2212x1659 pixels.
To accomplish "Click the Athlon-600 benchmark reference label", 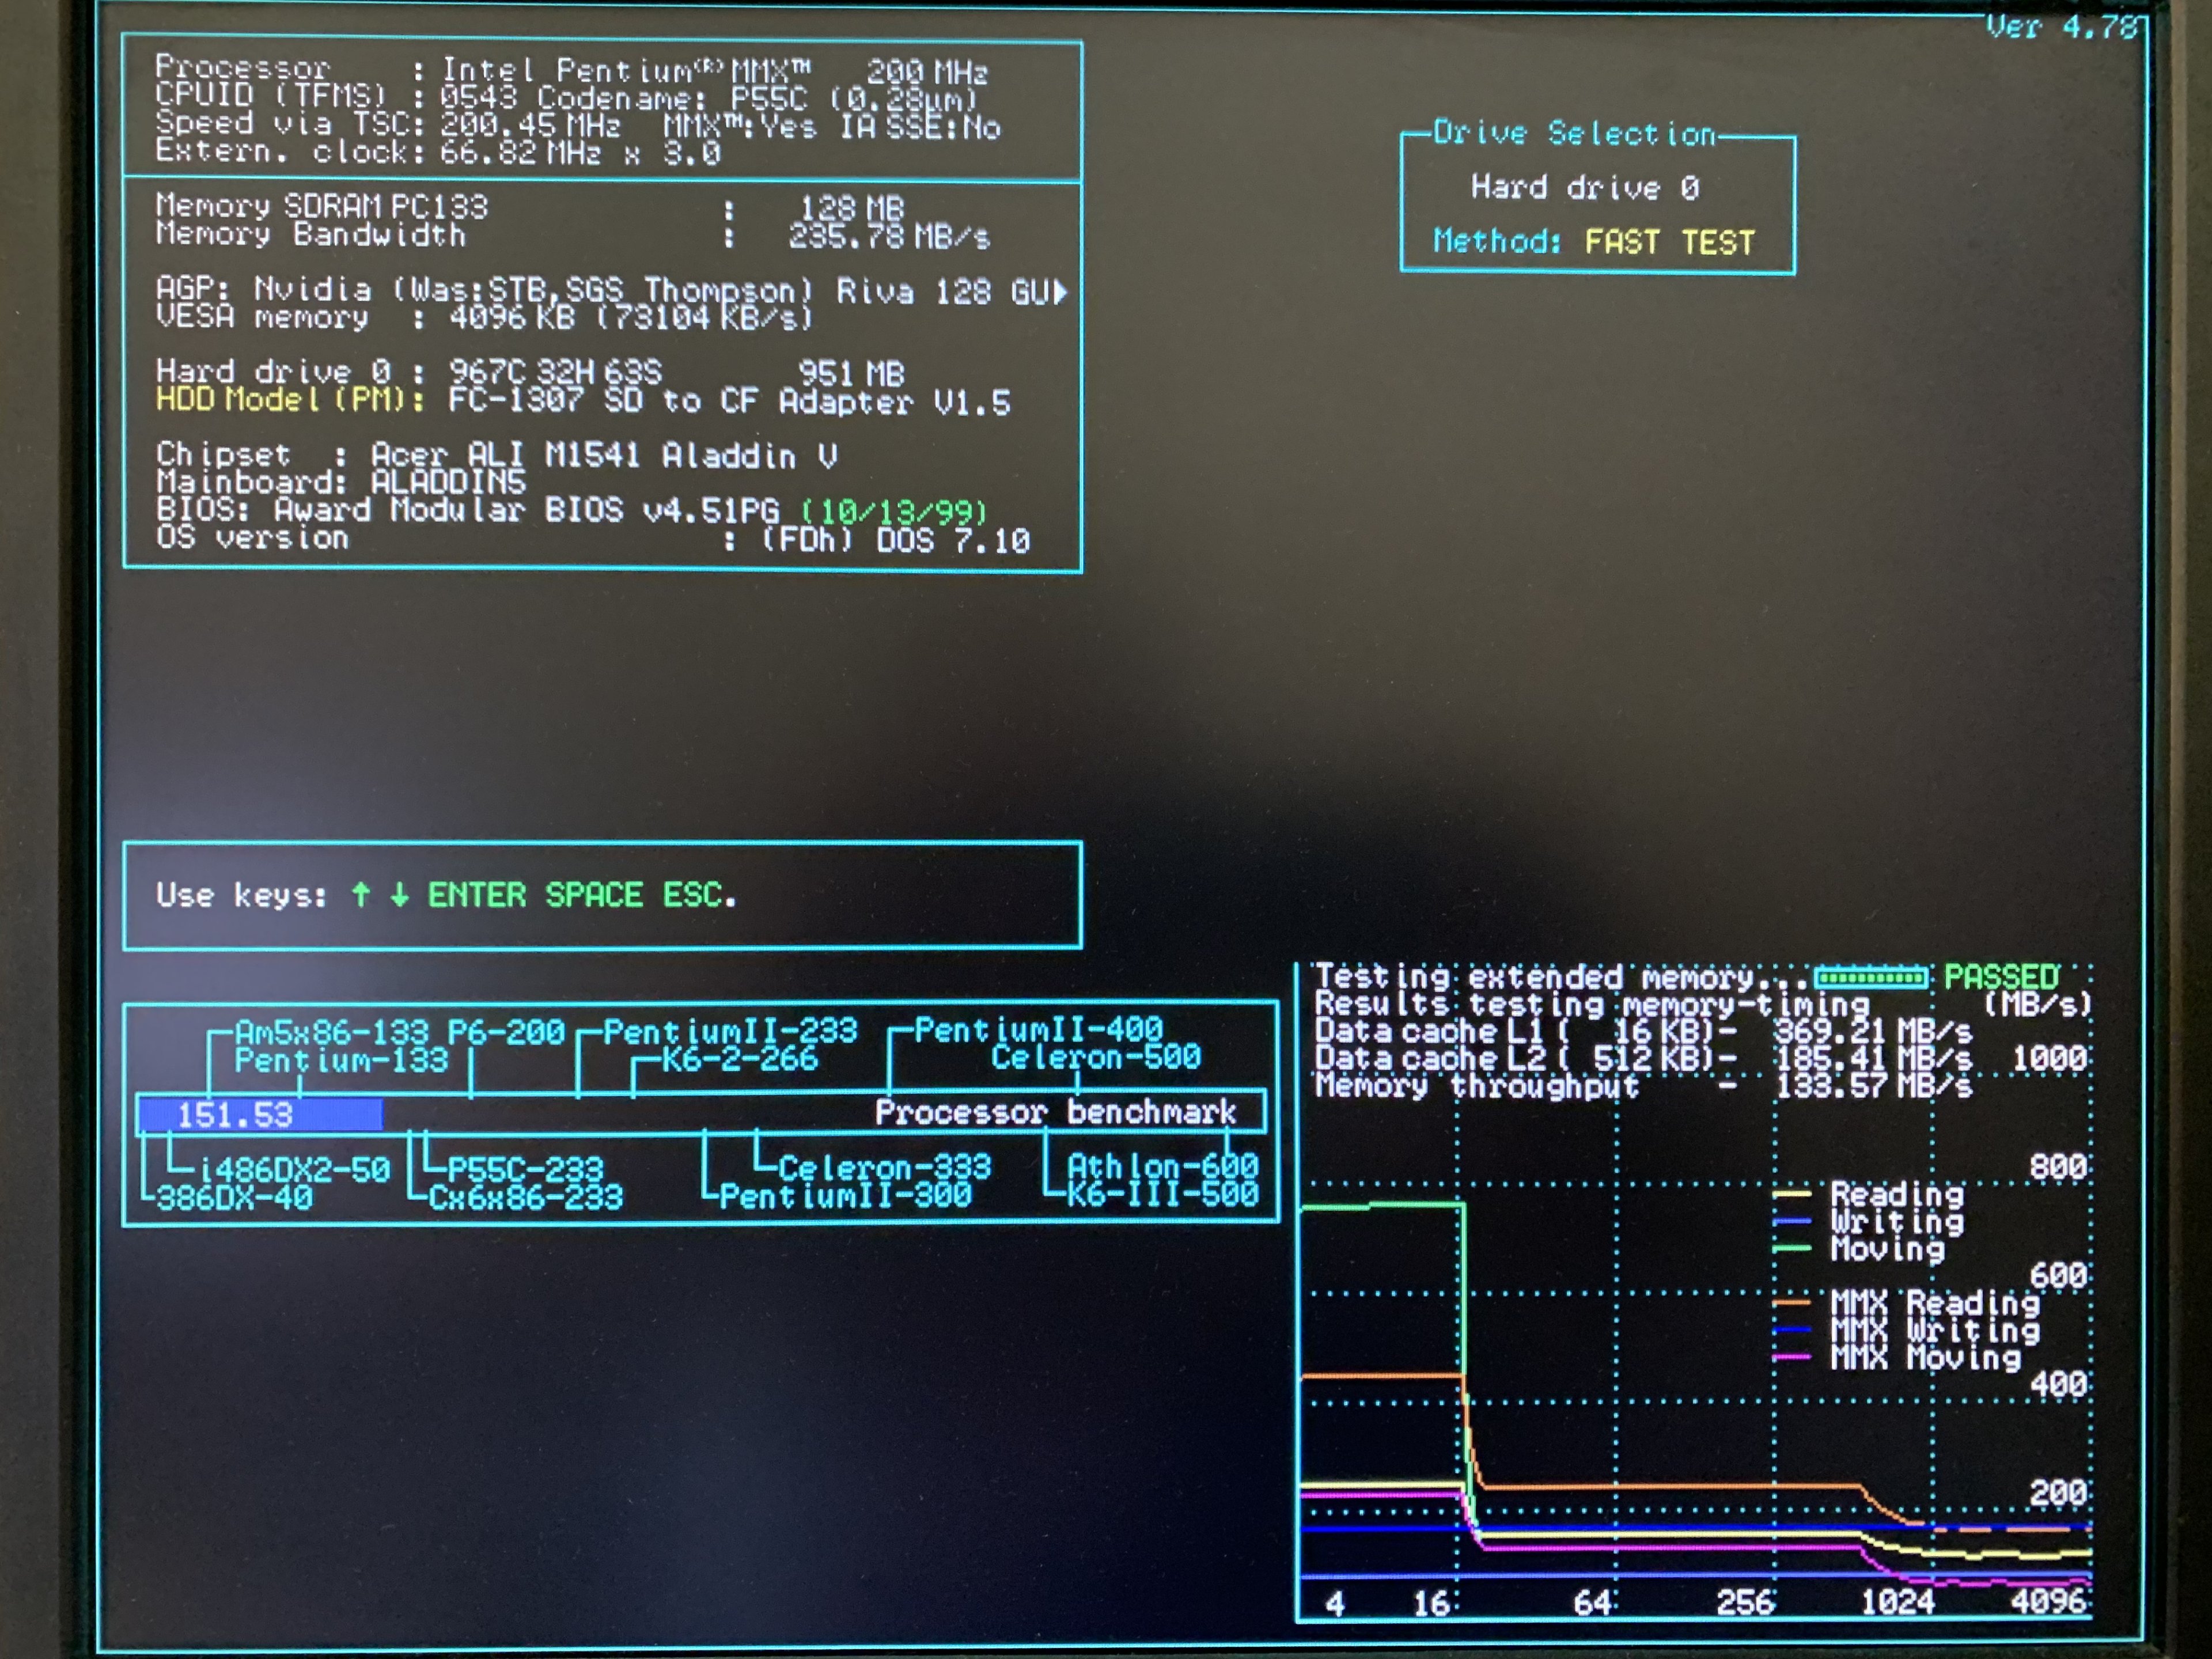I will [1162, 1166].
